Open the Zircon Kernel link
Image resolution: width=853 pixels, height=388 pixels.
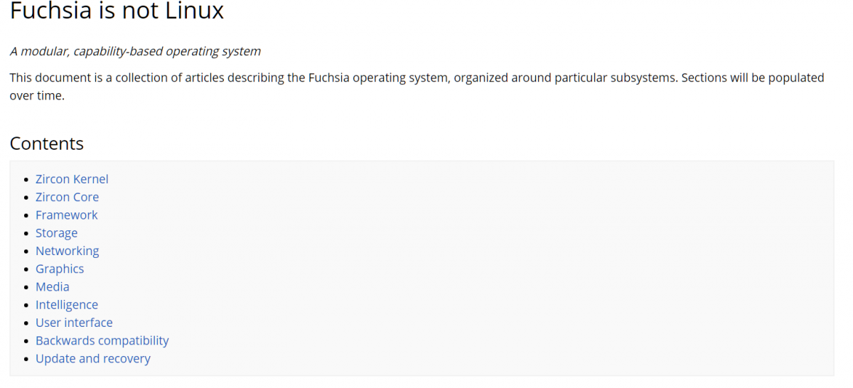(x=72, y=179)
